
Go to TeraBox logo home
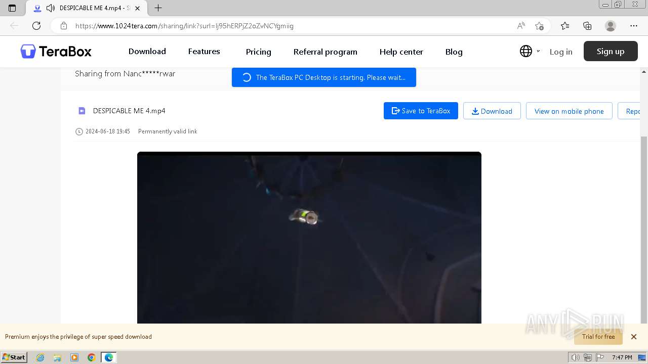(x=56, y=52)
